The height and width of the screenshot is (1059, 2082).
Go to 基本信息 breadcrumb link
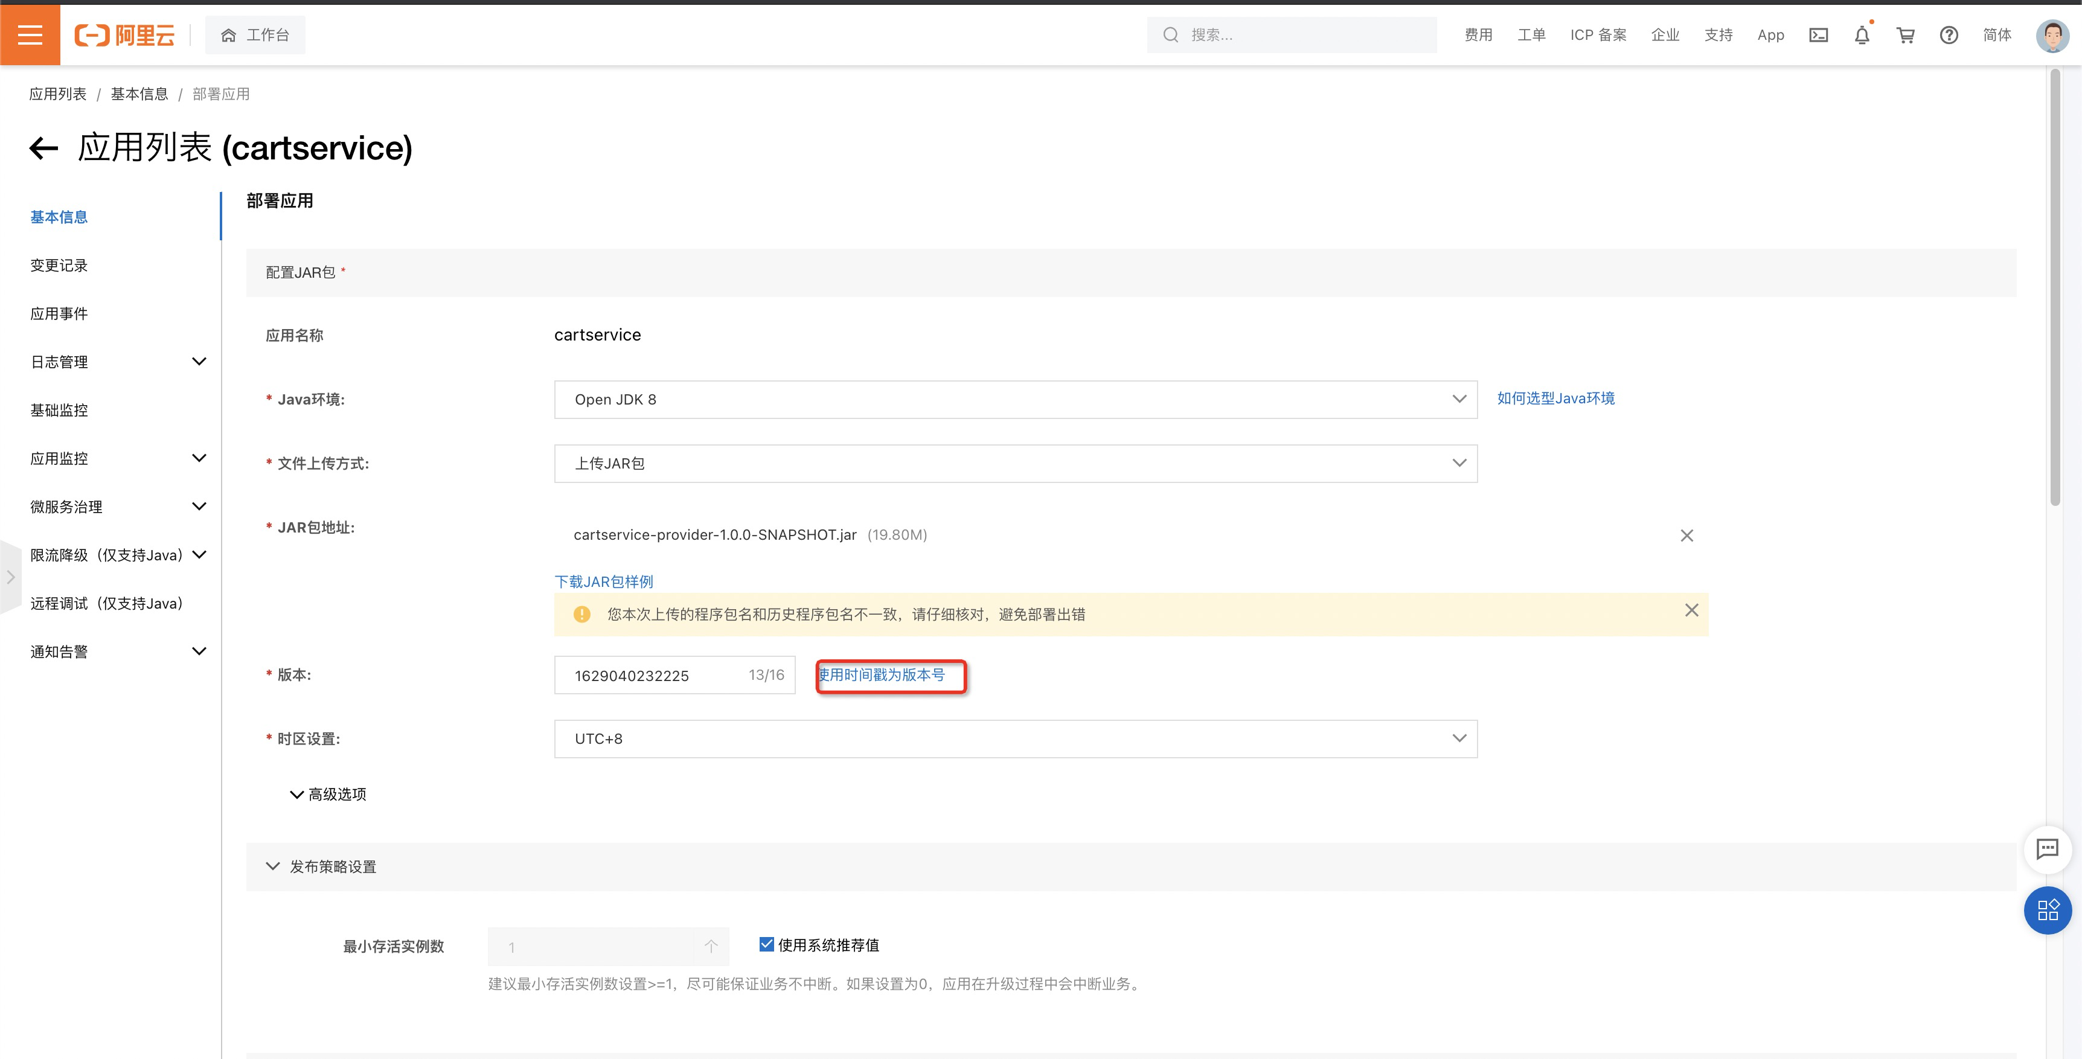point(139,94)
